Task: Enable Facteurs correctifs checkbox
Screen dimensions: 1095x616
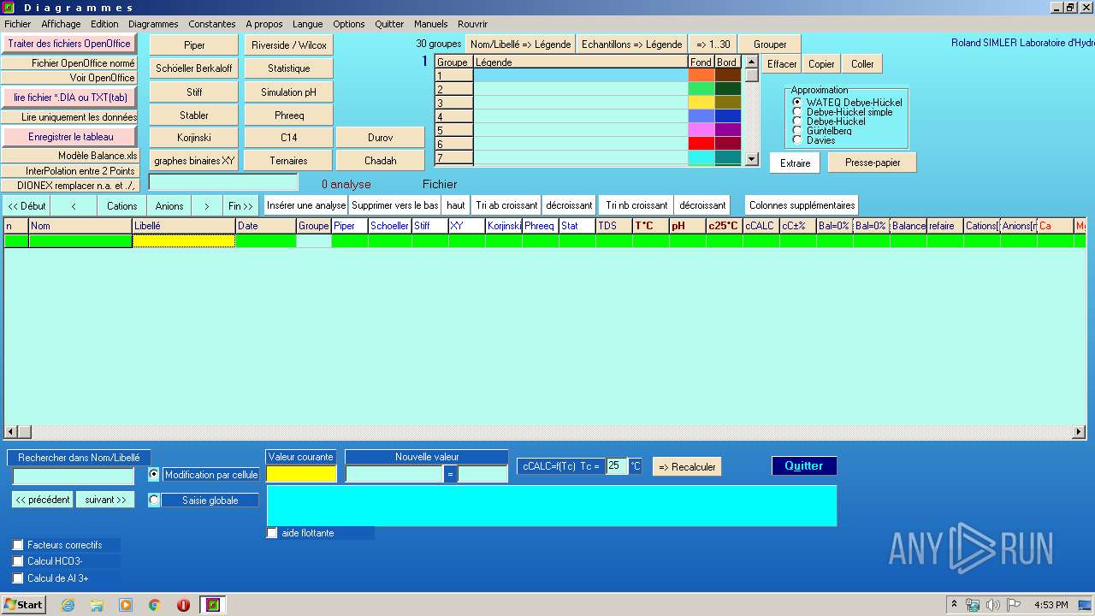Action: (18, 545)
